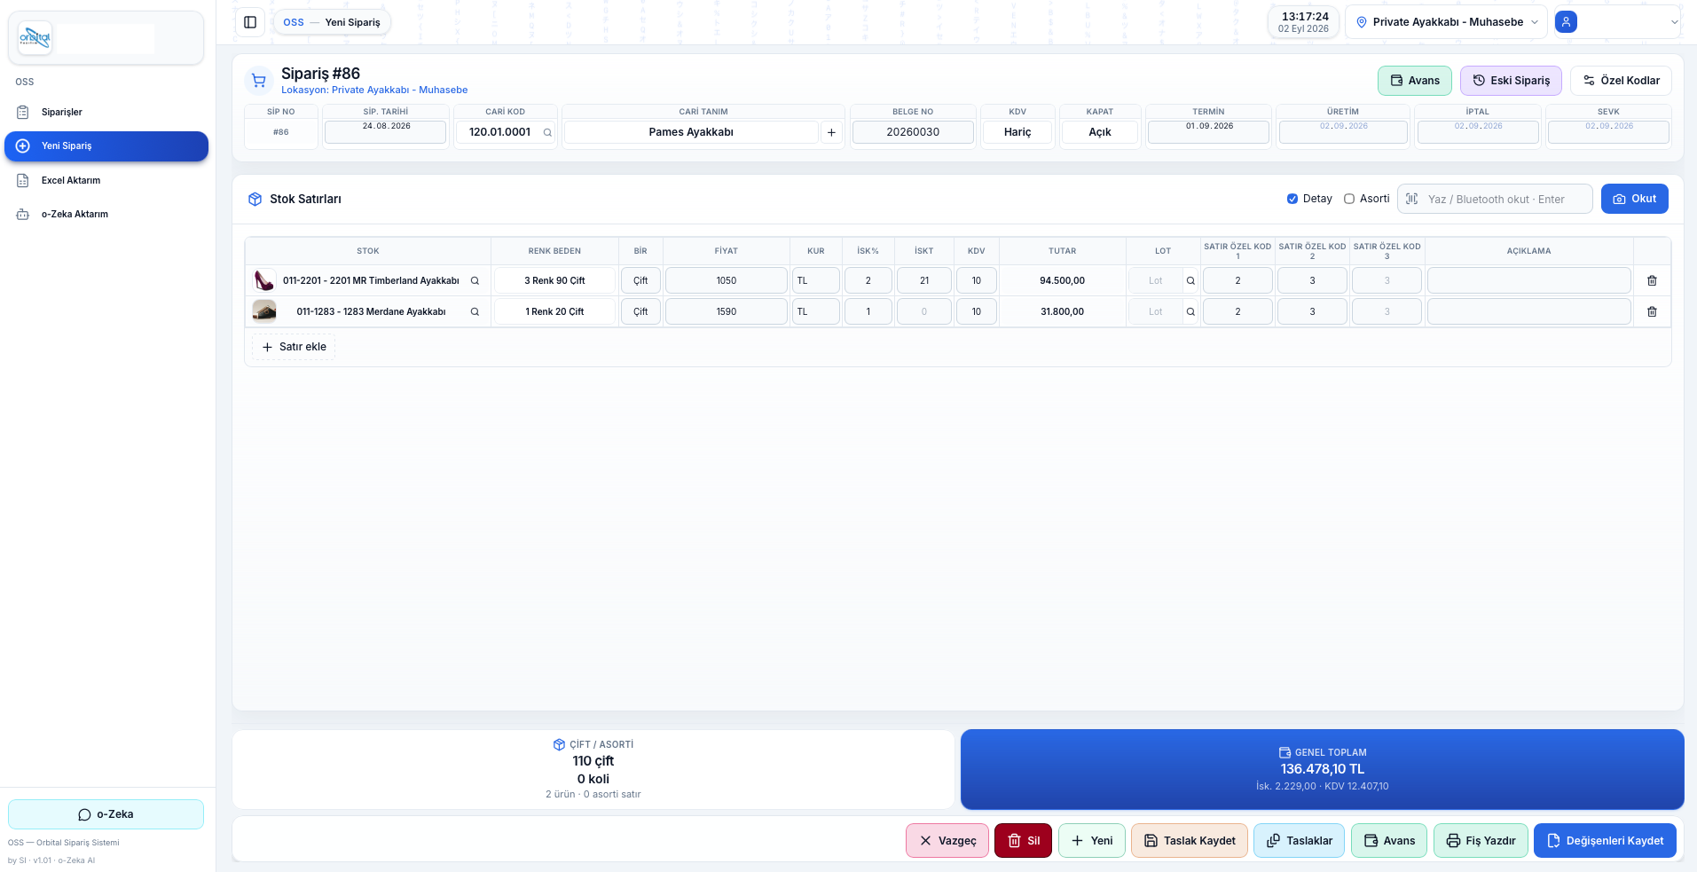Click the Okut camera scan button
1697x872 pixels.
[x=1634, y=199]
